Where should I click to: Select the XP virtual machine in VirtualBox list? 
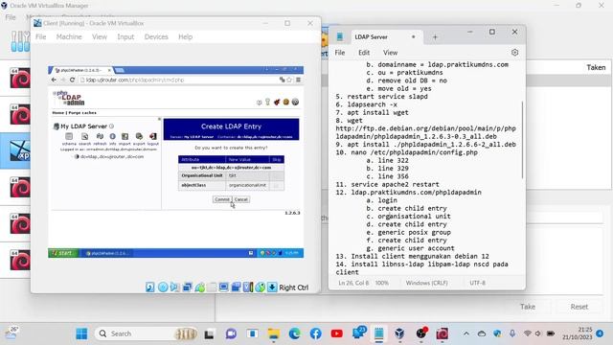pyautogui.click(x=15, y=151)
